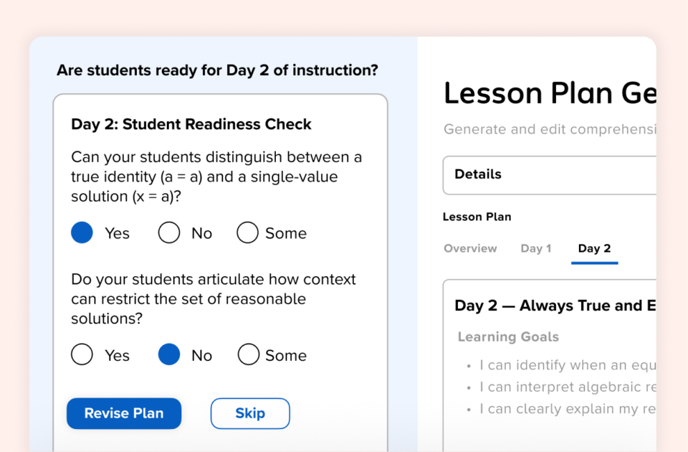This screenshot has height=452, width=688.
Task: Skip the readiness check
Action: (249, 413)
